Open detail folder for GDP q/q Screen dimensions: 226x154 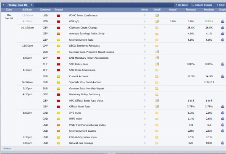click(157, 21)
